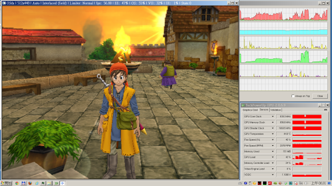Click the Close button in monitor window
332x186 pixels.
point(320,96)
